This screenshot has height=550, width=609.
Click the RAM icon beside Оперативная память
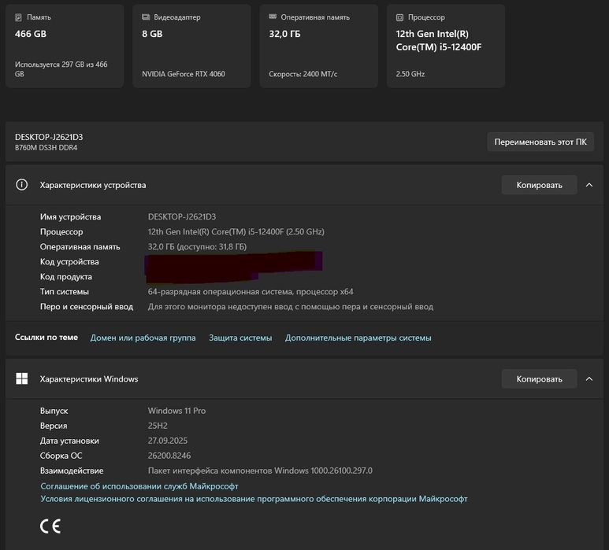click(273, 17)
